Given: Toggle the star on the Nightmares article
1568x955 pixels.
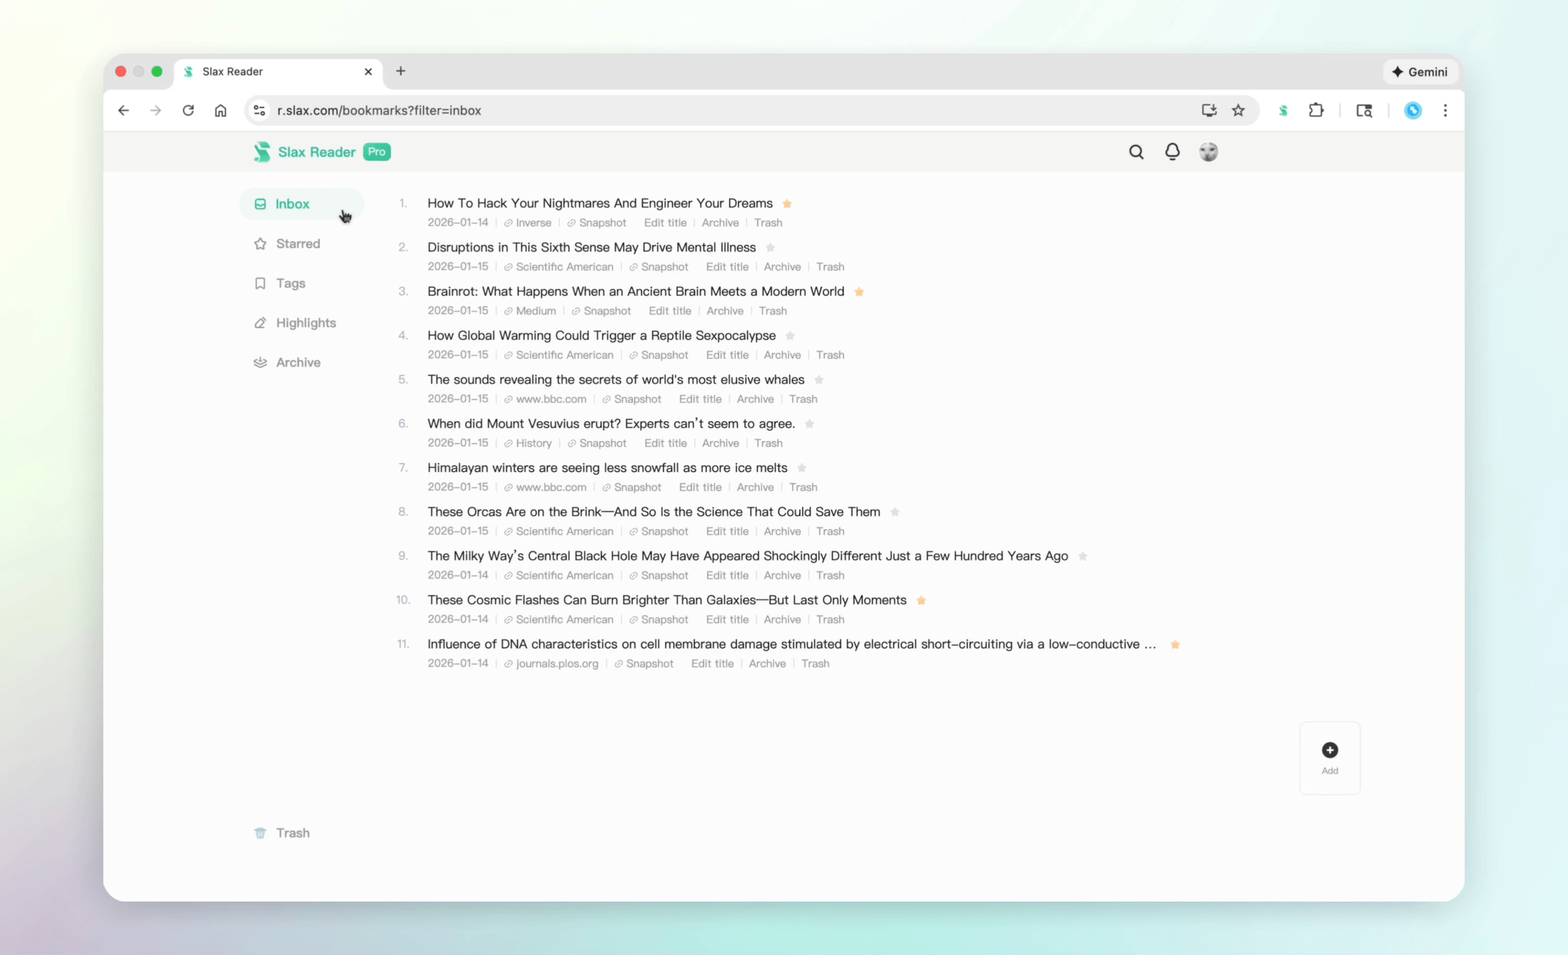Looking at the screenshot, I should [x=787, y=204].
